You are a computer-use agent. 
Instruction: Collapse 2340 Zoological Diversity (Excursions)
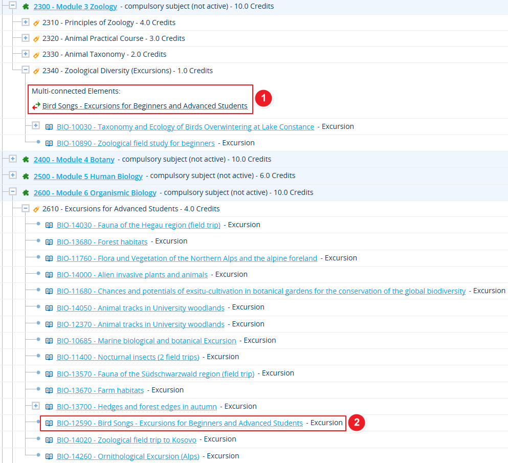(26, 70)
